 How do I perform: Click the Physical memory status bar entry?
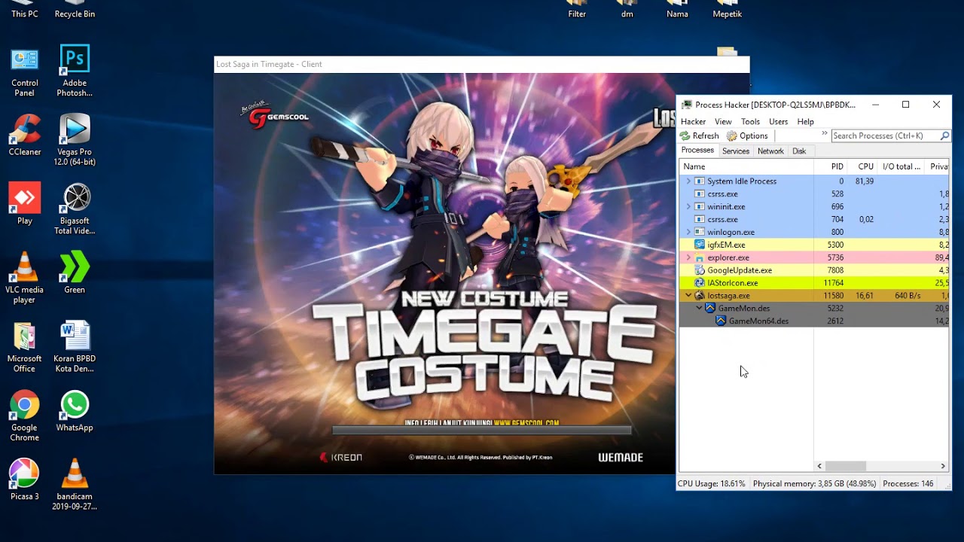click(814, 484)
